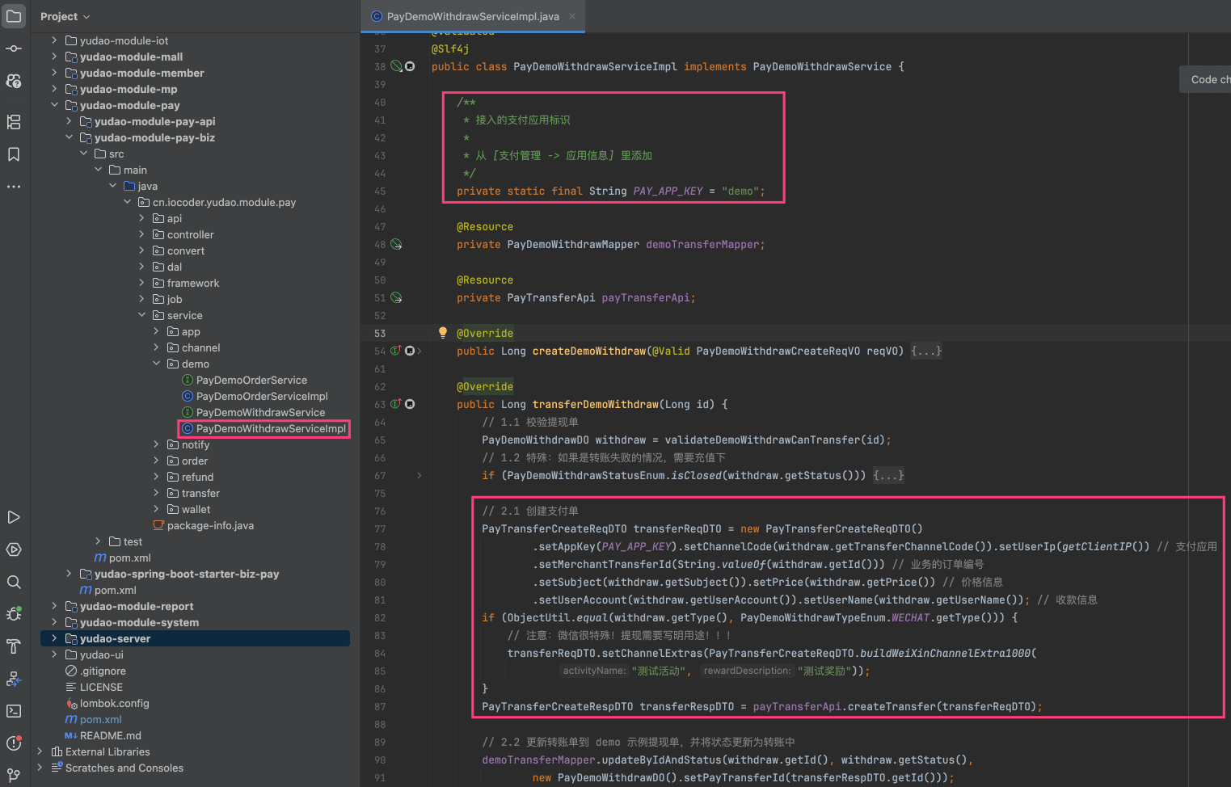The width and height of the screenshot is (1231, 787).
Task: Click the folded {...} block on line 67
Action: coord(888,476)
